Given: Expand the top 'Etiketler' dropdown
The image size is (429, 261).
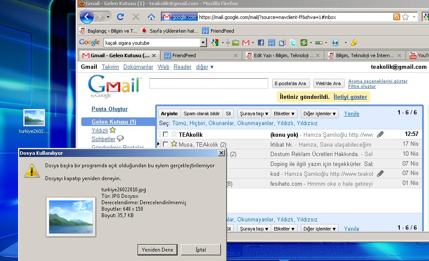Looking at the screenshot, I should tap(284, 114).
